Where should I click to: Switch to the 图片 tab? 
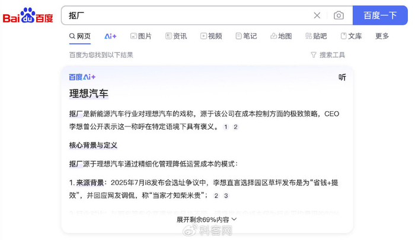[141, 36]
